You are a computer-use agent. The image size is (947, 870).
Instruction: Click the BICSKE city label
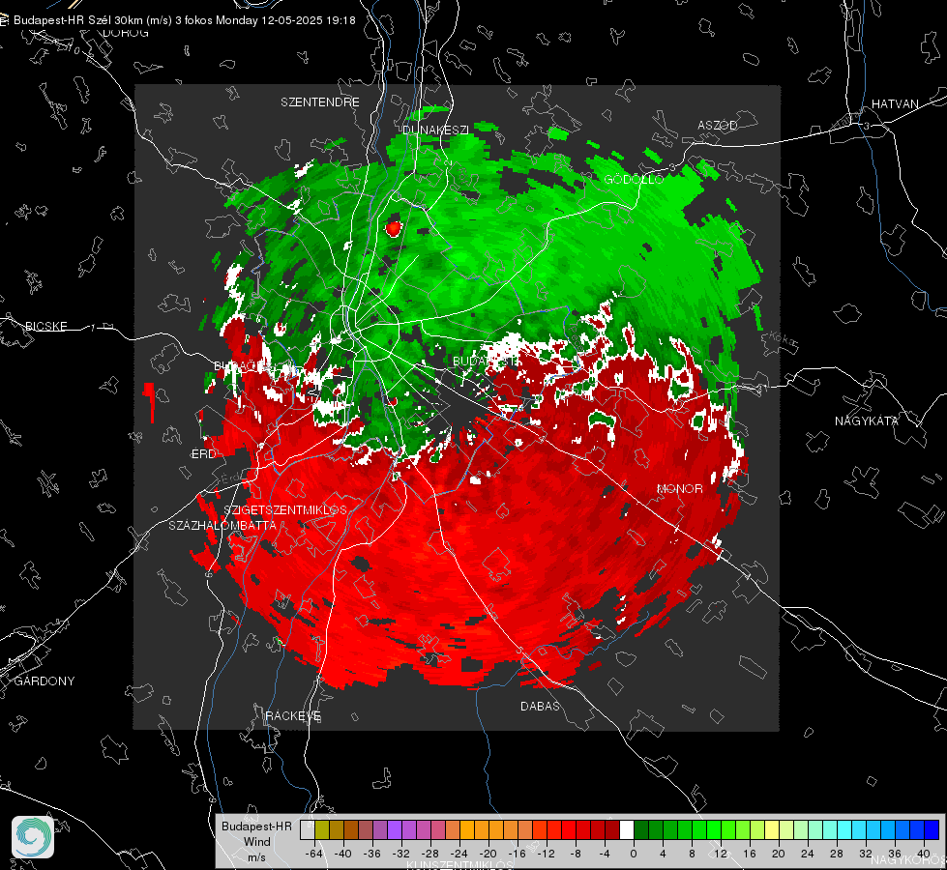click(x=45, y=326)
